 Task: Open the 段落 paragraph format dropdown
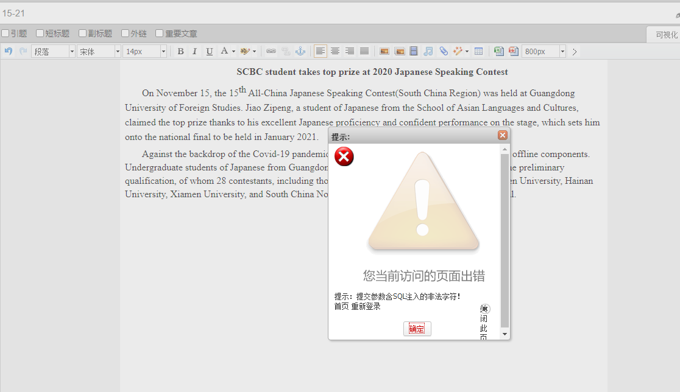[x=53, y=52]
